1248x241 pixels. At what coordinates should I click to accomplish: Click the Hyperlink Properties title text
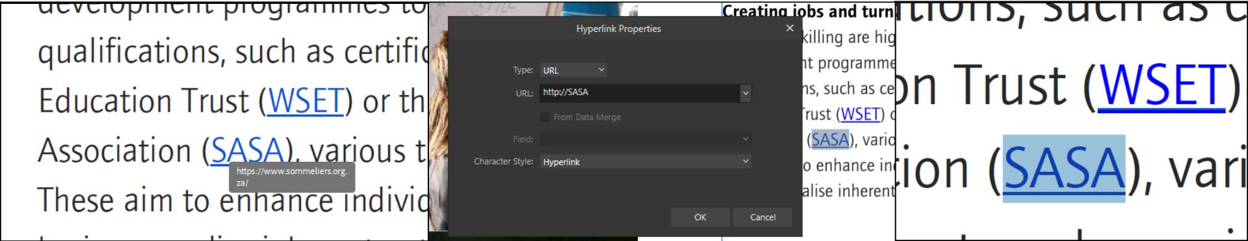[x=618, y=29]
